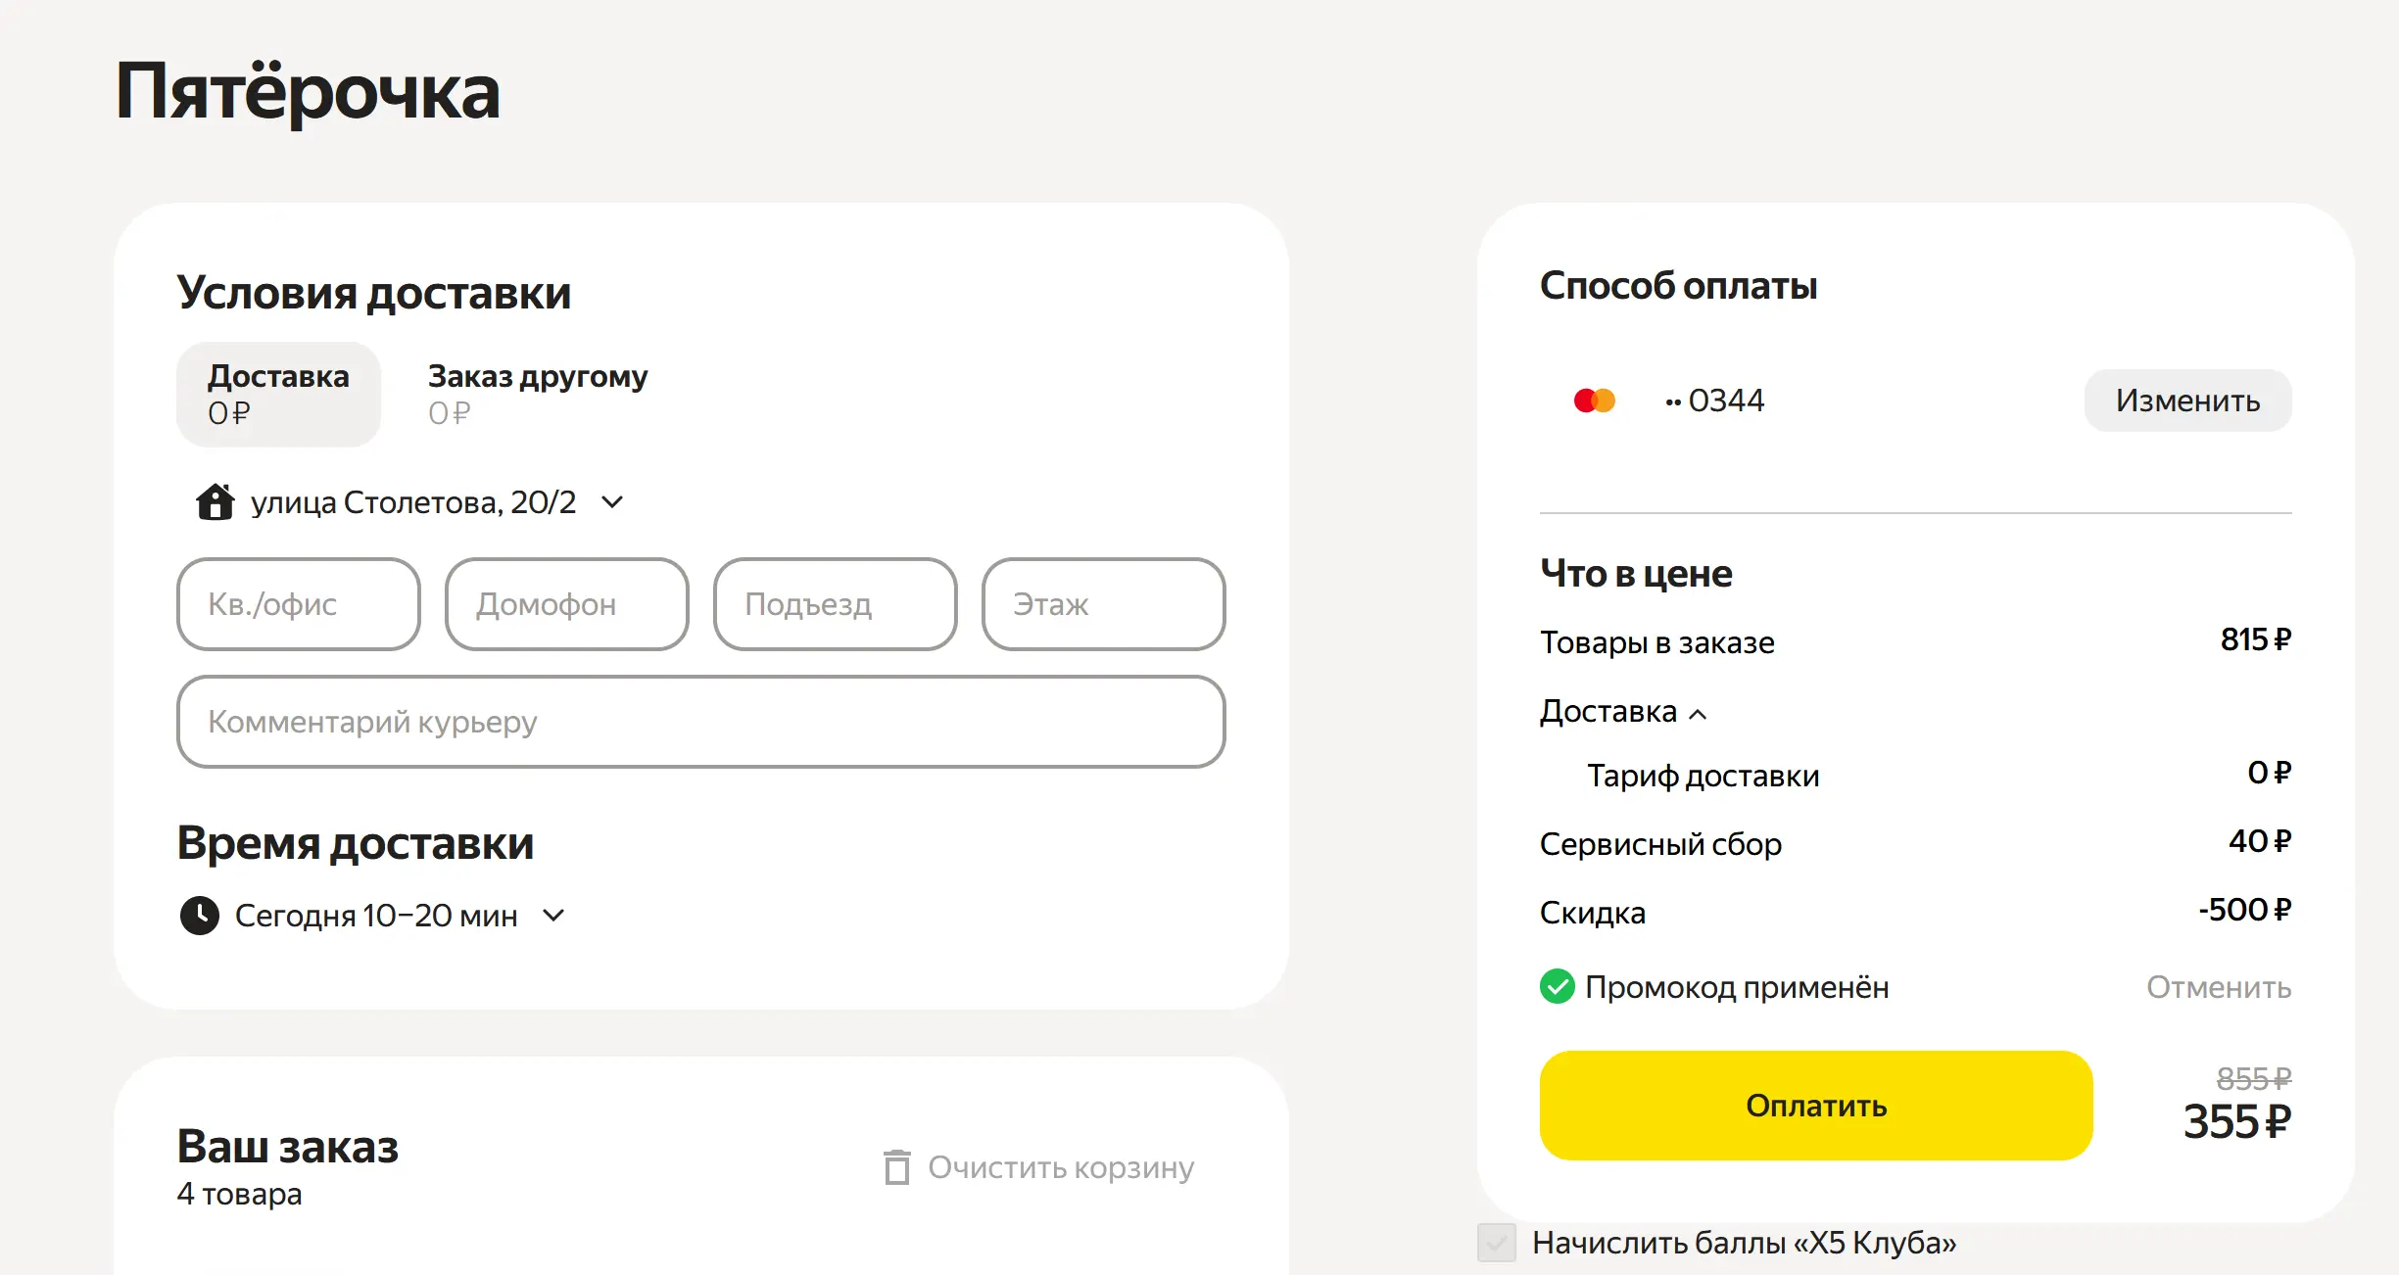Click the Mastercard logo icon
This screenshot has width=2399, height=1275.
coord(1594,401)
